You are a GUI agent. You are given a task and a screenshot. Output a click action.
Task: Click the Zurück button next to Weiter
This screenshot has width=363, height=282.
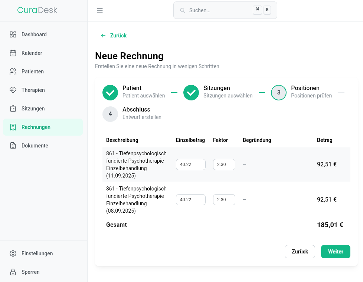tap(300, 251)
